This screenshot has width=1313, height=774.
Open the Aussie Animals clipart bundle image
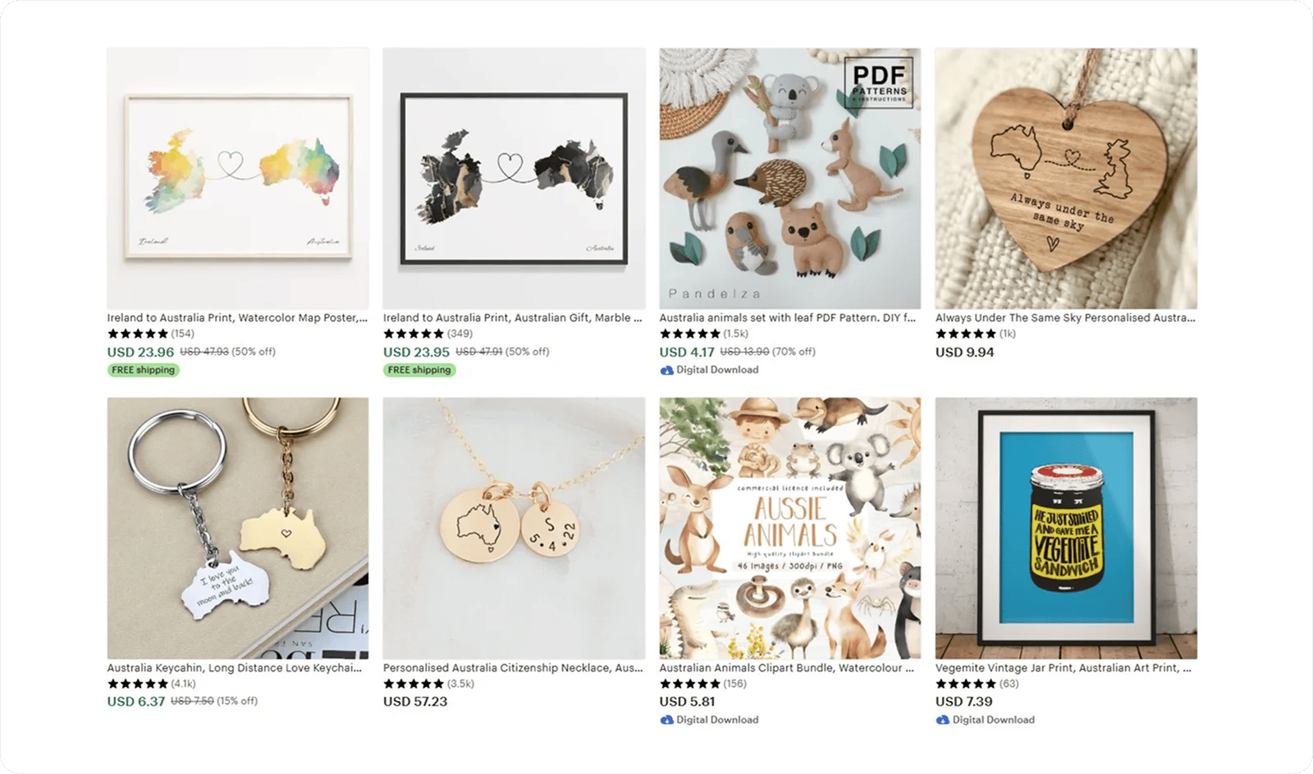[x=790, y=528]
